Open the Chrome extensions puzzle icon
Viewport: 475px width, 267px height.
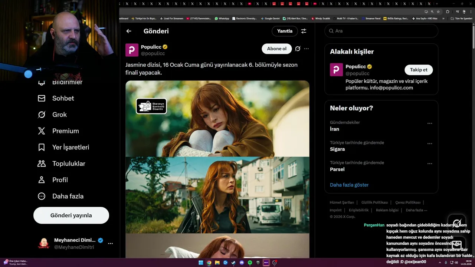(x=448, y=11)
